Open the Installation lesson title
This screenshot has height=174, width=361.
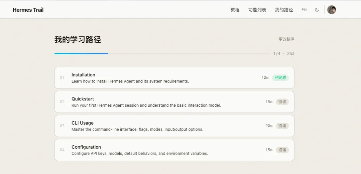(x=83, y=75)
